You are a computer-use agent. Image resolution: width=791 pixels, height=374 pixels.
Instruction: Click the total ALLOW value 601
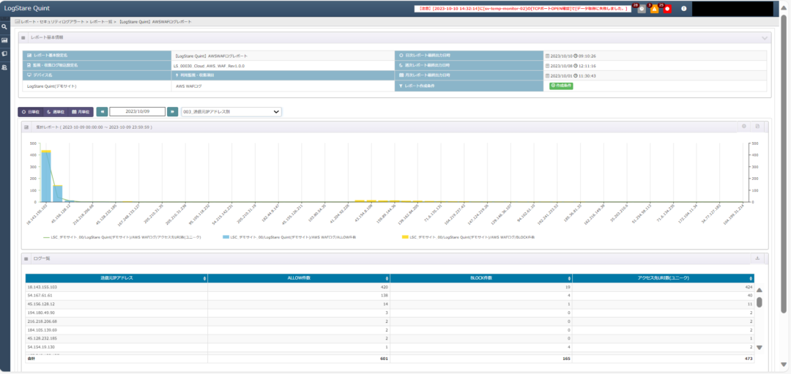point(384,359)
